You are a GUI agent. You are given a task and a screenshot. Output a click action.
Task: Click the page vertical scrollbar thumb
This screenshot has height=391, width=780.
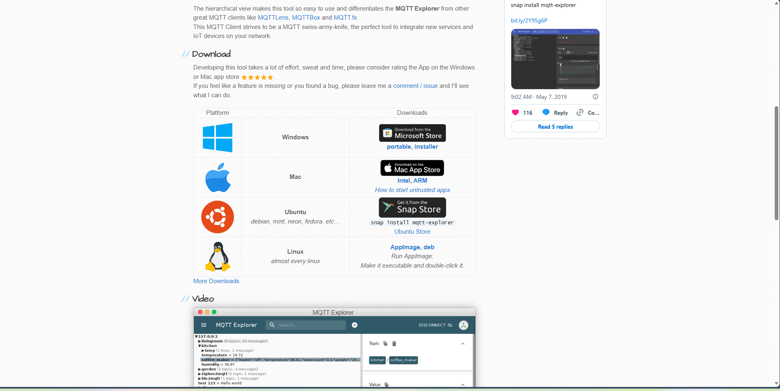coord(776,163)
